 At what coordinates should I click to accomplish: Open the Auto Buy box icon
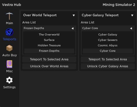coord(9,48)
